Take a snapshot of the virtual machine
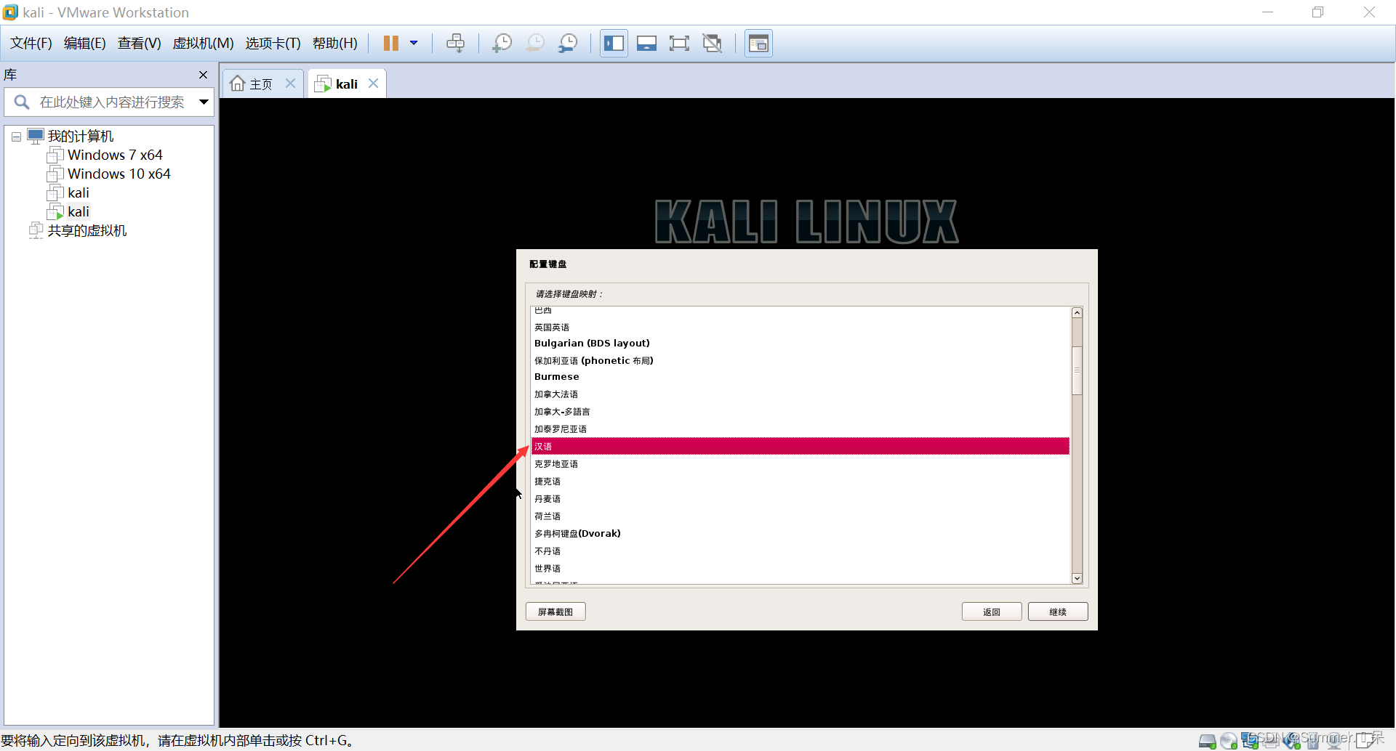Screen dimensions: 1396x751 (502, 44)
